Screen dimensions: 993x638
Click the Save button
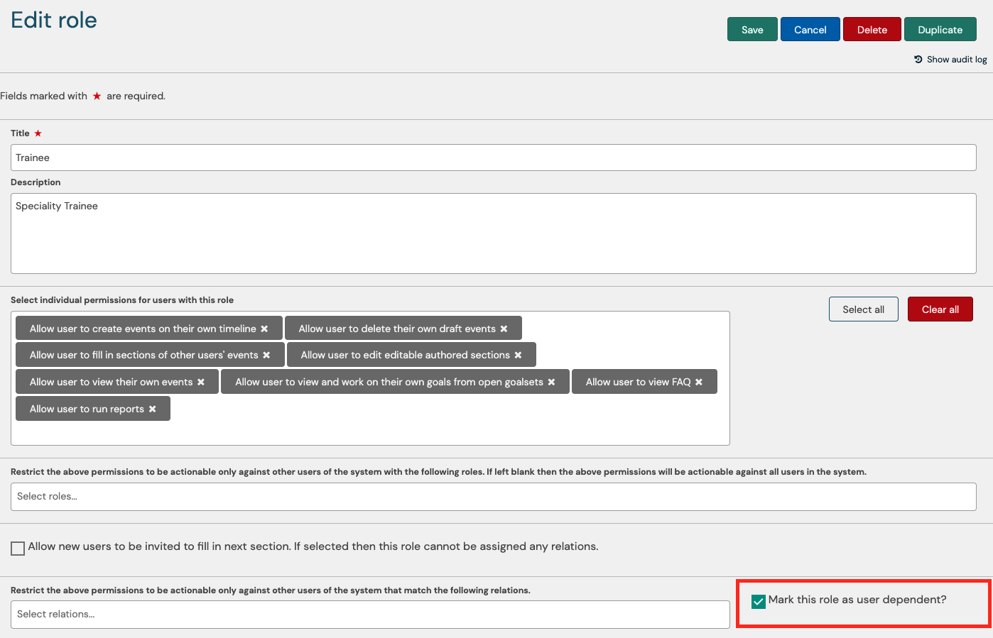(752, 30)
